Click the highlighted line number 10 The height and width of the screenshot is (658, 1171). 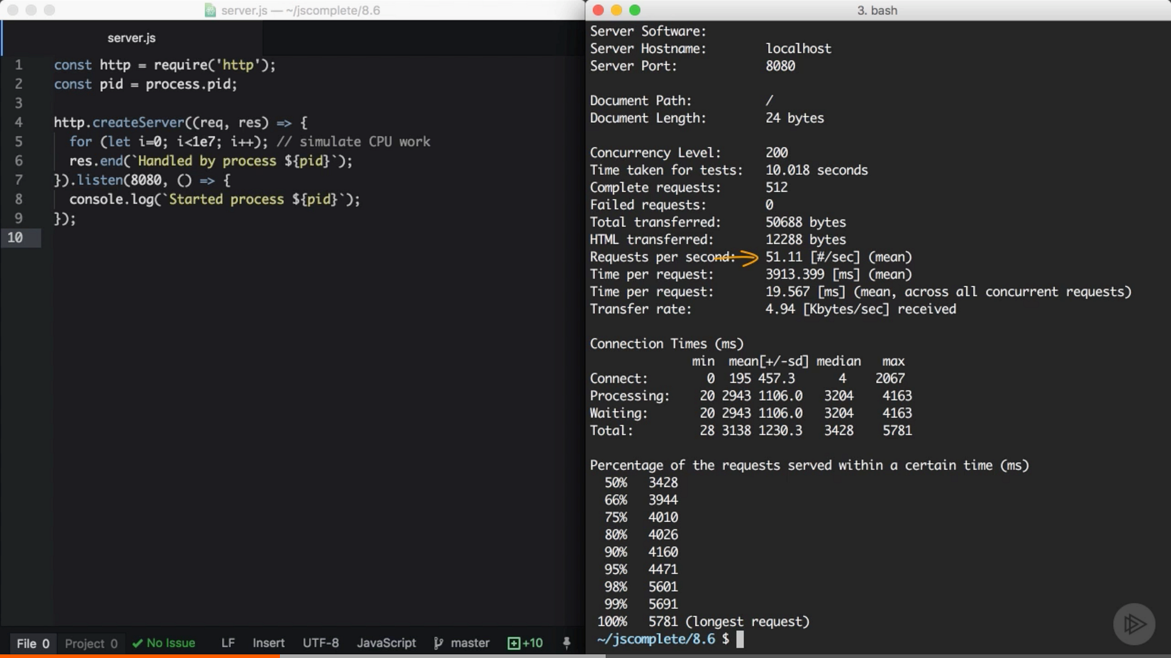coord(15,237)
